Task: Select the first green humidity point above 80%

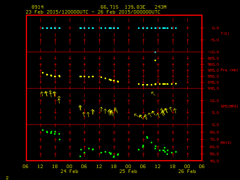Action: [x=43, y=130]
